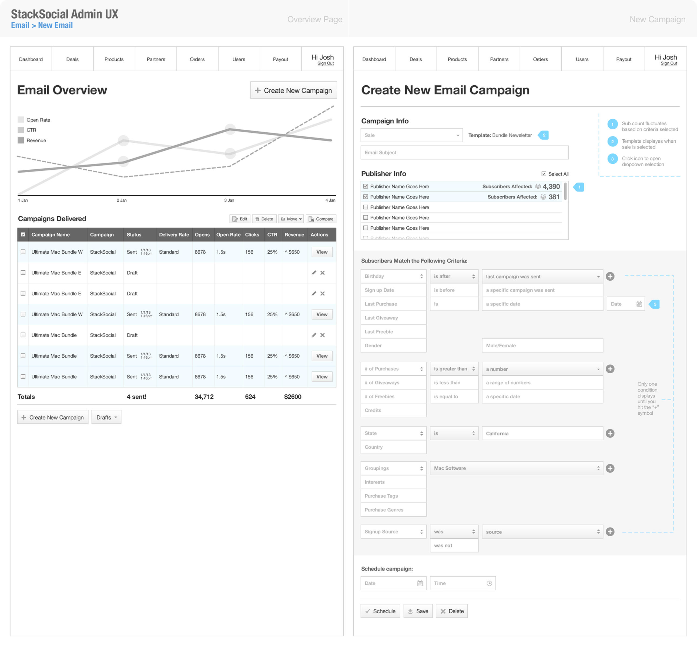Screen dimensions: 697x648
Task: Open the Birthday criteria dropdown
Action: pyautogui.click(x=393, y=276)
